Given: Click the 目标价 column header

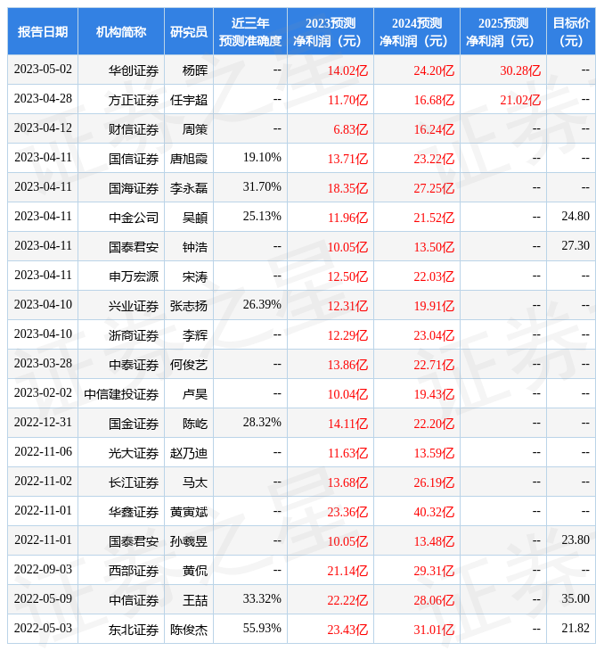Looking at the screenshot, I should [x=571, y=31].
